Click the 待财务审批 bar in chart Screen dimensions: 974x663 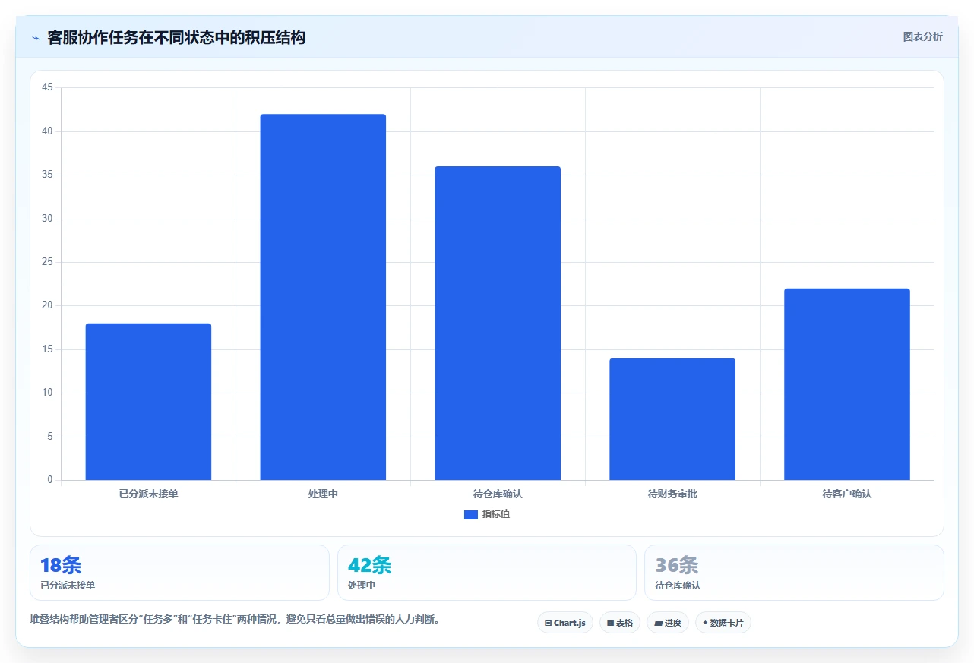pyautogui.click(x=672, y=419)
